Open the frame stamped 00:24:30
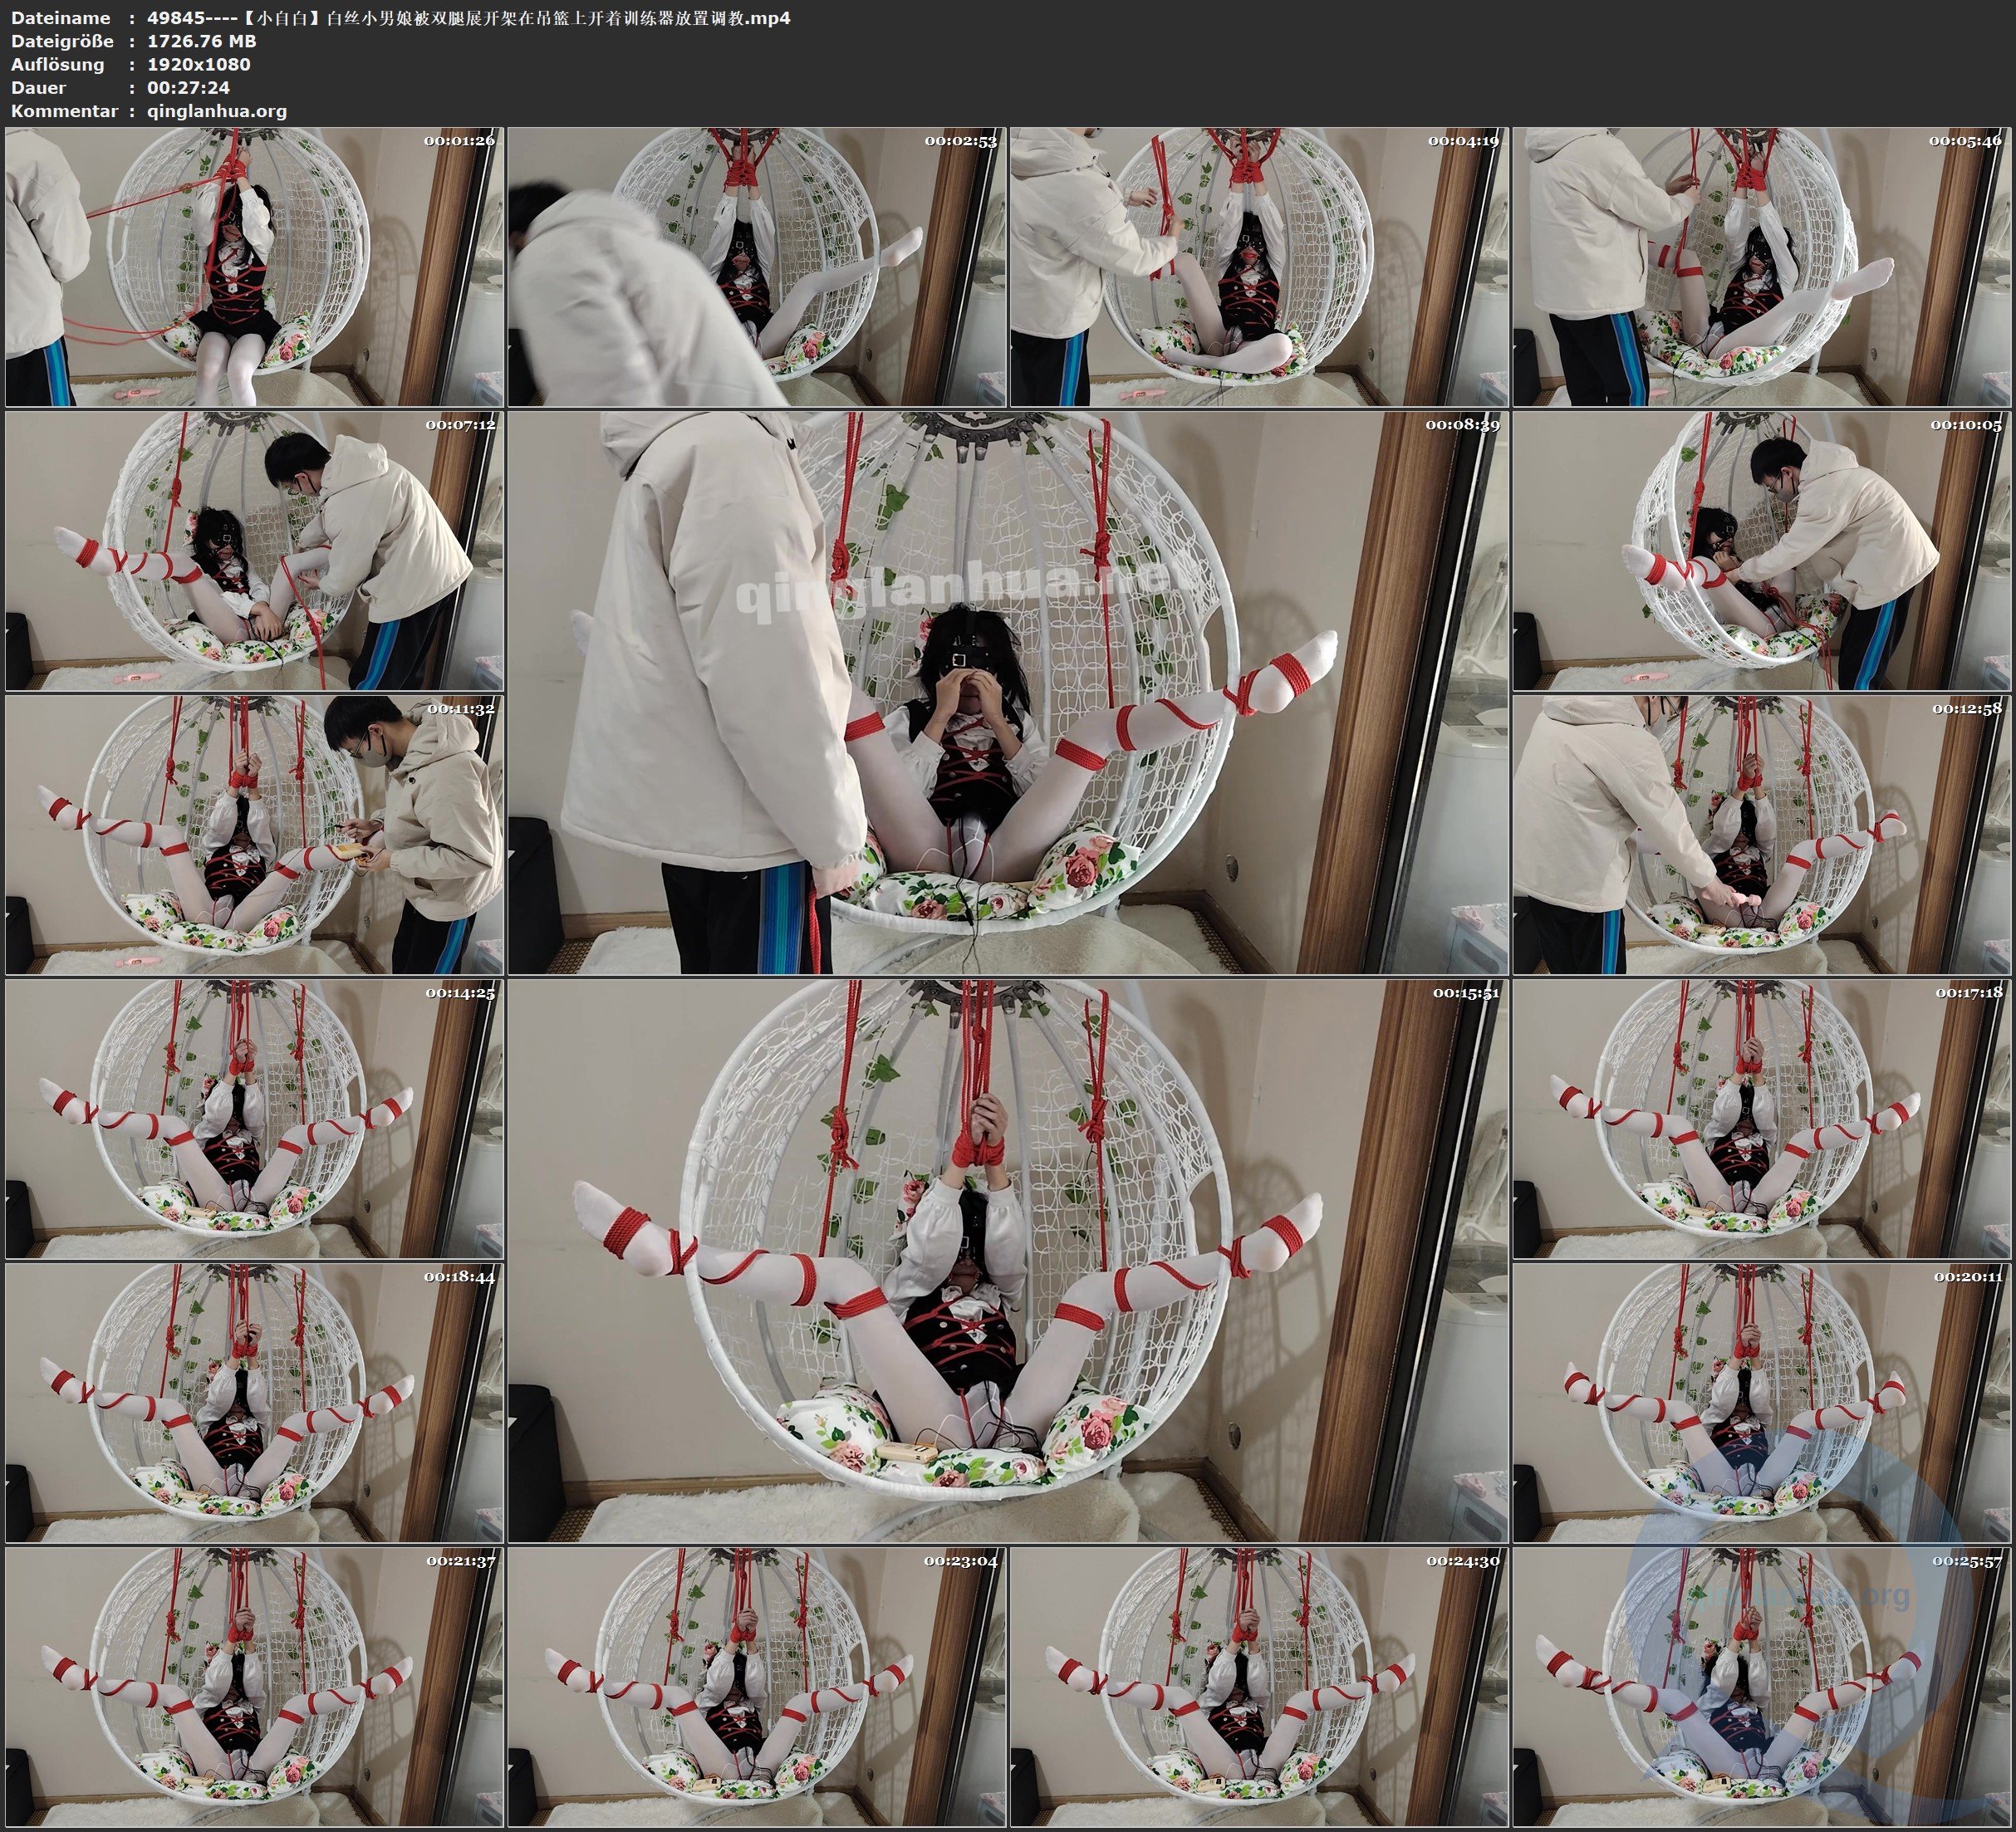The width and height of the screenshot is (2016, 1832). 1259,1687
